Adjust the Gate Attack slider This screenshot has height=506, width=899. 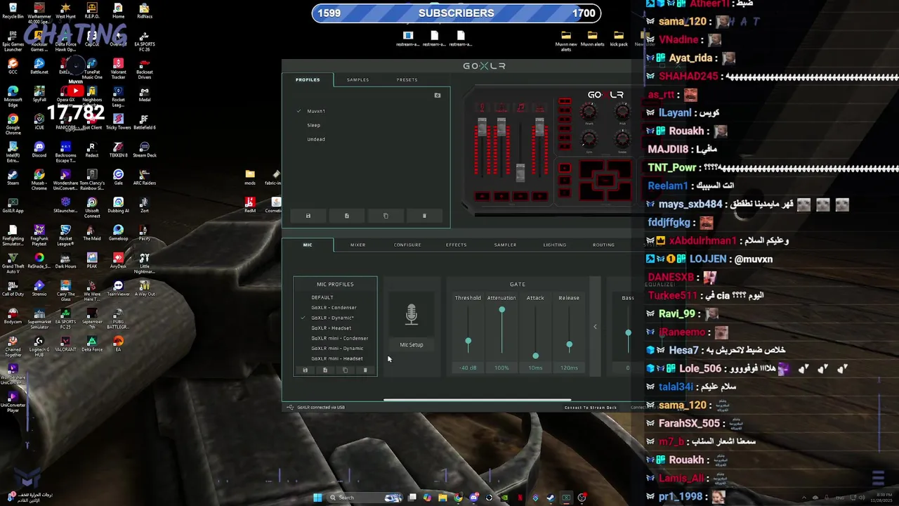tap(535, 356)
